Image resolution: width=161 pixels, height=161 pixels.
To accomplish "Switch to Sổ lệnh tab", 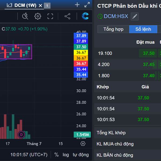I will [143, 29].
